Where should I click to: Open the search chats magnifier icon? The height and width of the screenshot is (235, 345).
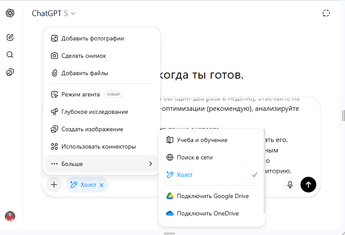pos(10,55)
